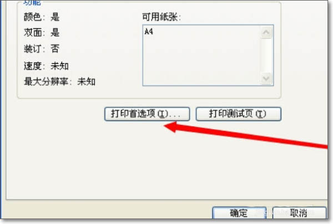Click the 可用纸张 label
The width and height of the screenshot is (333, 224).
(x=162, y=17)
